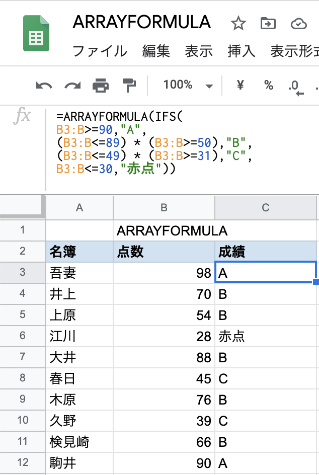Star the ARRAYFORMULA document

click(238, 24)
